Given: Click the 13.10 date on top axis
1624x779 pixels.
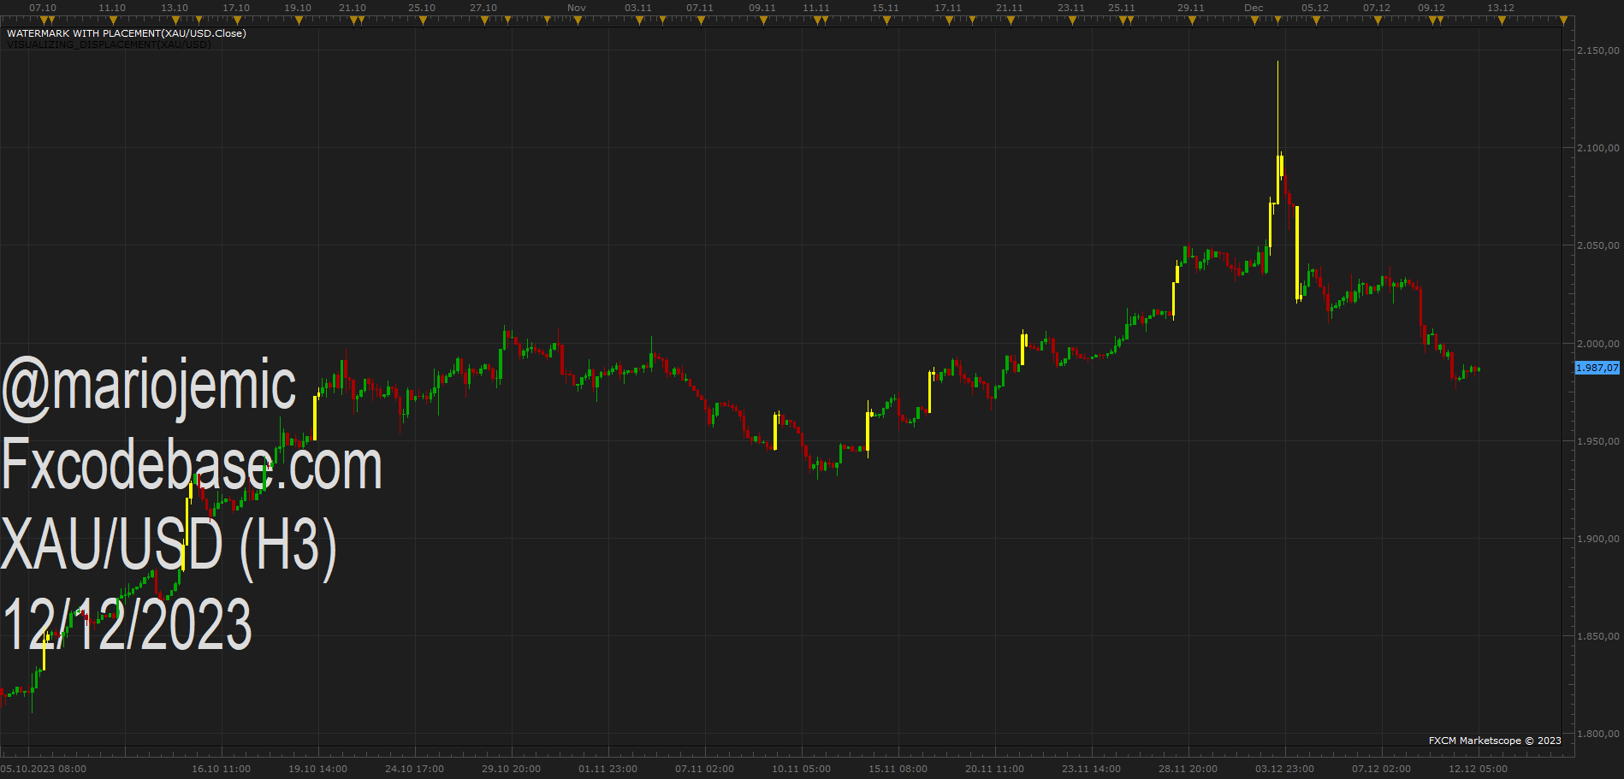Looking at the screenshot, I should click(x=175, y=8).
